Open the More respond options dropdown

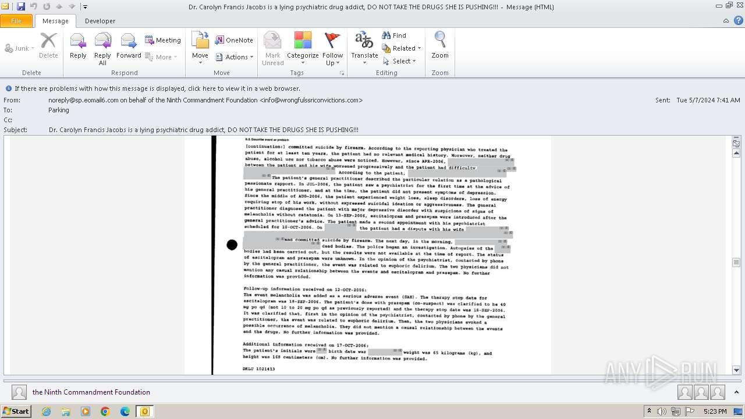pos(161,57)
